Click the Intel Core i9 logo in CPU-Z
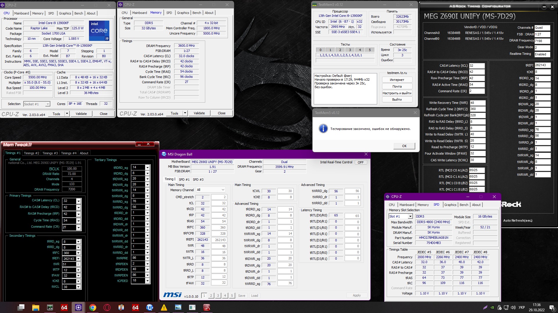Screen dimensions: 558x313 [x=99, y=30]
